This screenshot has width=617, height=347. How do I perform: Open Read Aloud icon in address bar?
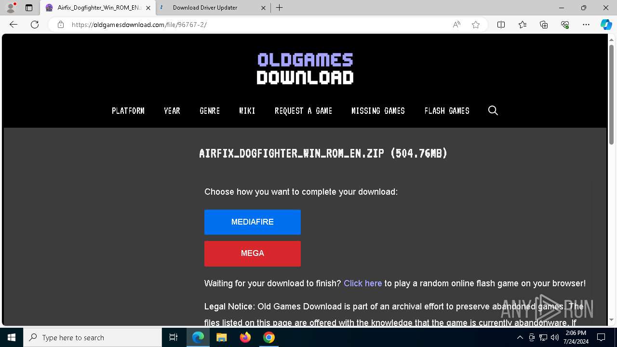point(456,25)
